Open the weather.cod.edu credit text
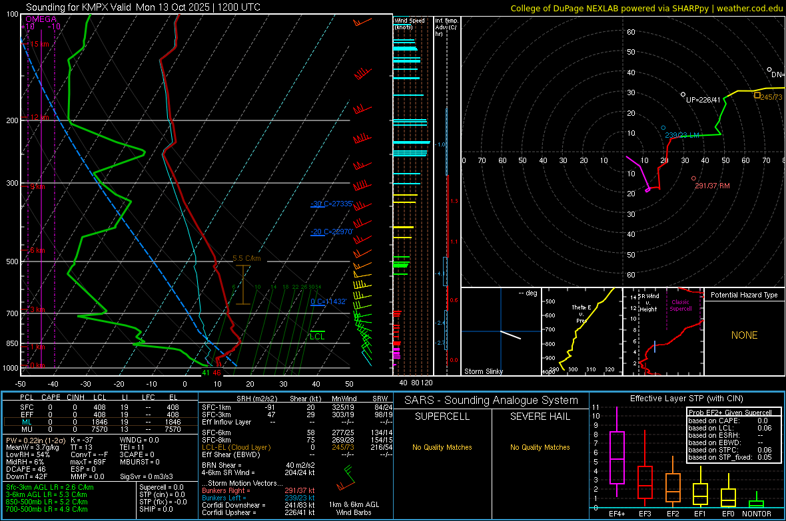 [749, 8]
